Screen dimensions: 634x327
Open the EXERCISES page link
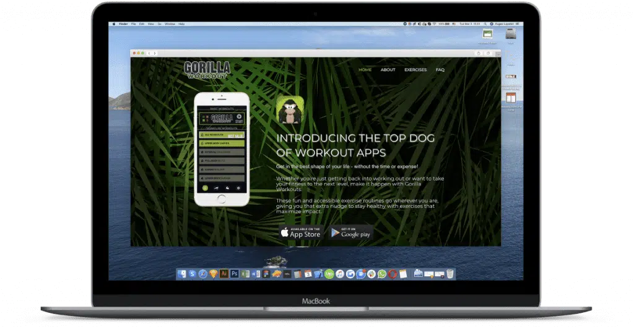tap(415, 70)
